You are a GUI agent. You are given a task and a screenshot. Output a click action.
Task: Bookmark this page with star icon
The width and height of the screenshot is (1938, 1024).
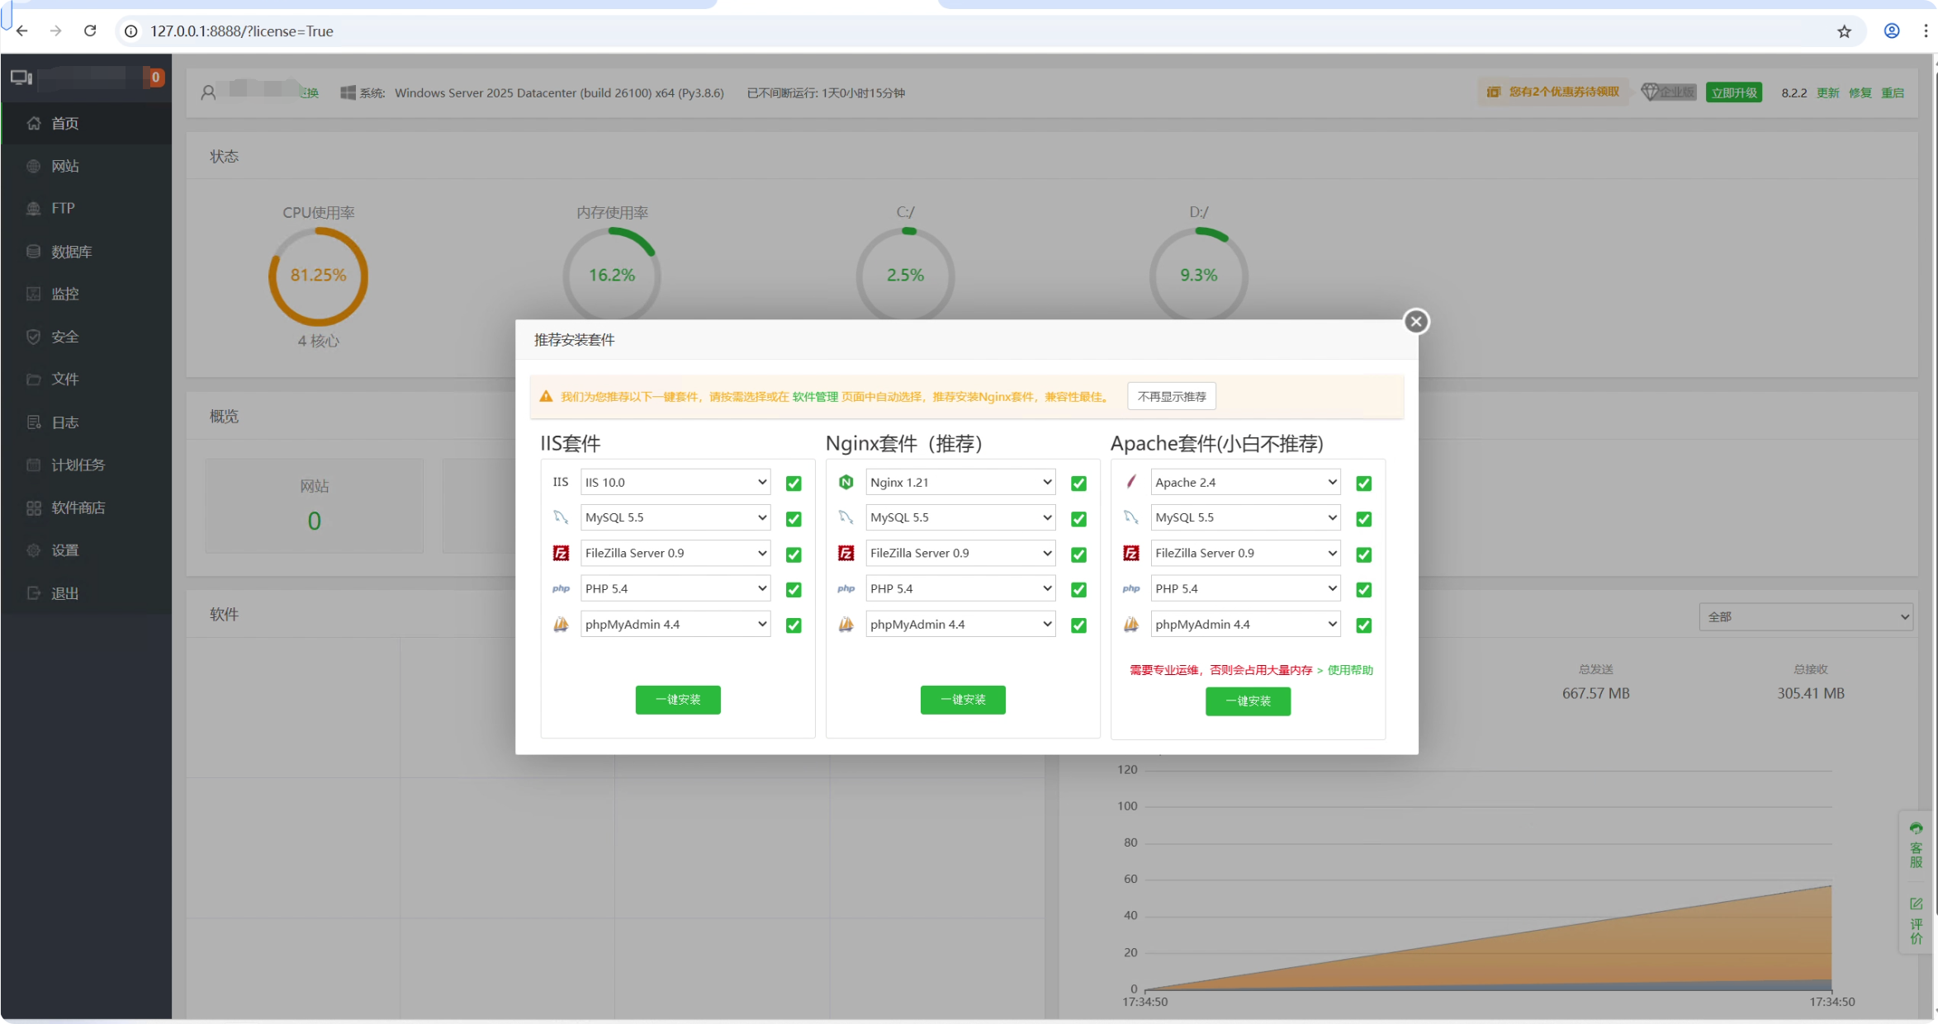1844,31
